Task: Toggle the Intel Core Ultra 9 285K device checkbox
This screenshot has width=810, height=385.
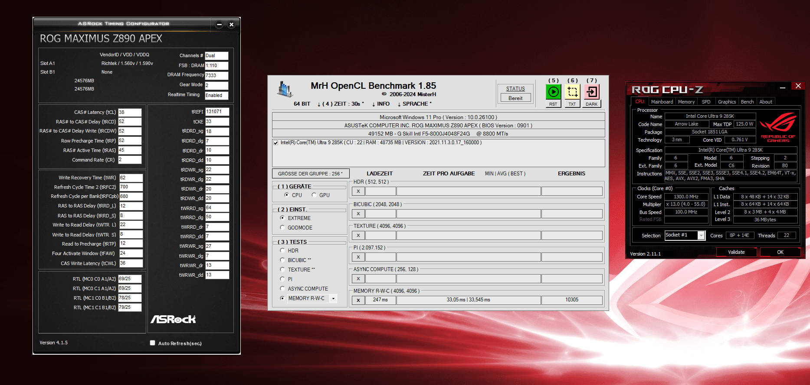Action: (275, 143)
